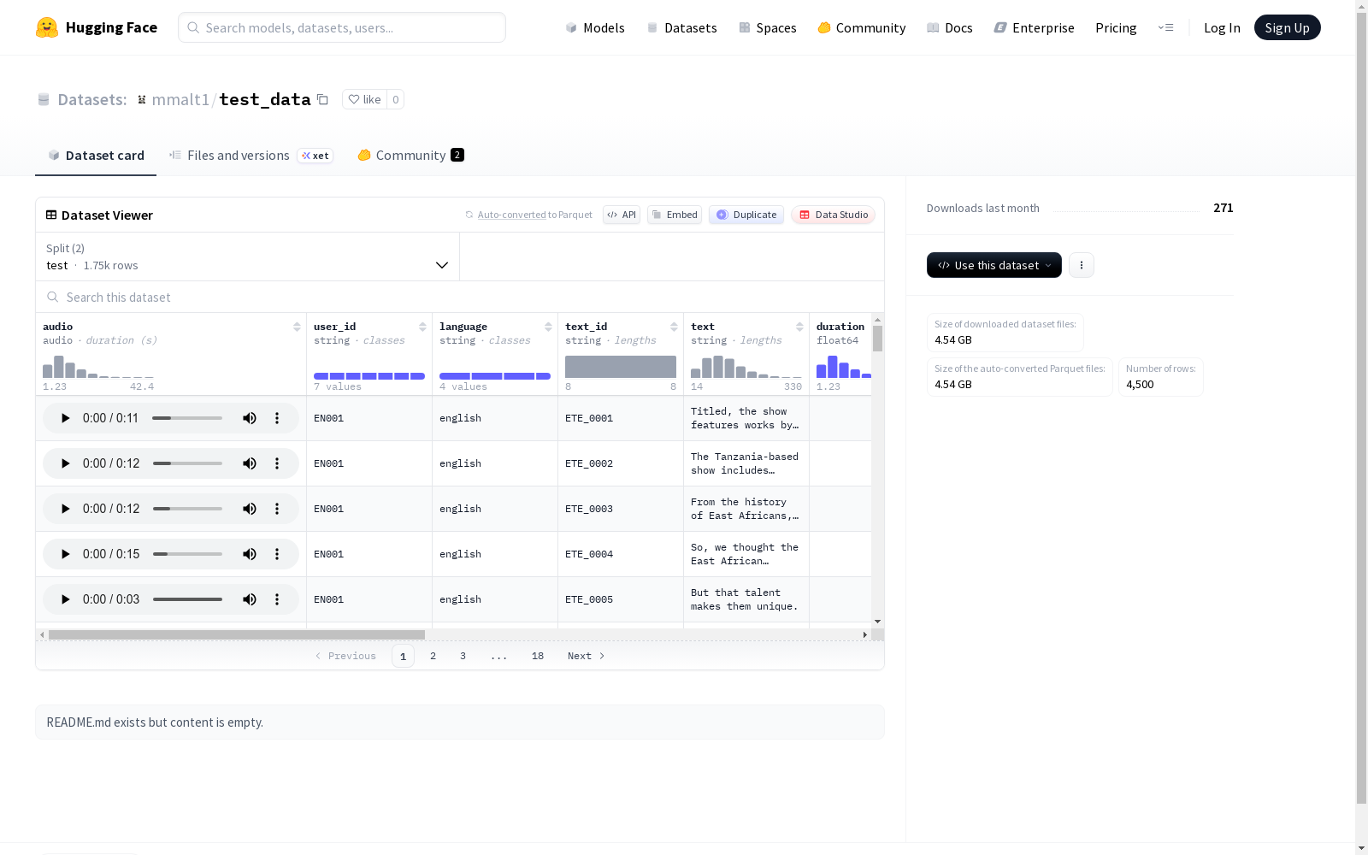Go to Datasets in the top navigation

click(681, 27)
